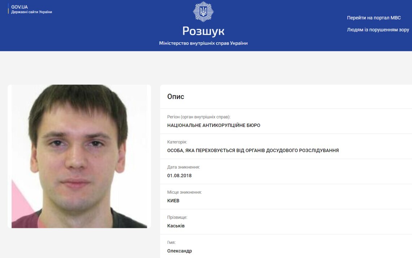Click 'Державні сайти України' text
This screenshot has height=258, width=412.
(31, 12)
